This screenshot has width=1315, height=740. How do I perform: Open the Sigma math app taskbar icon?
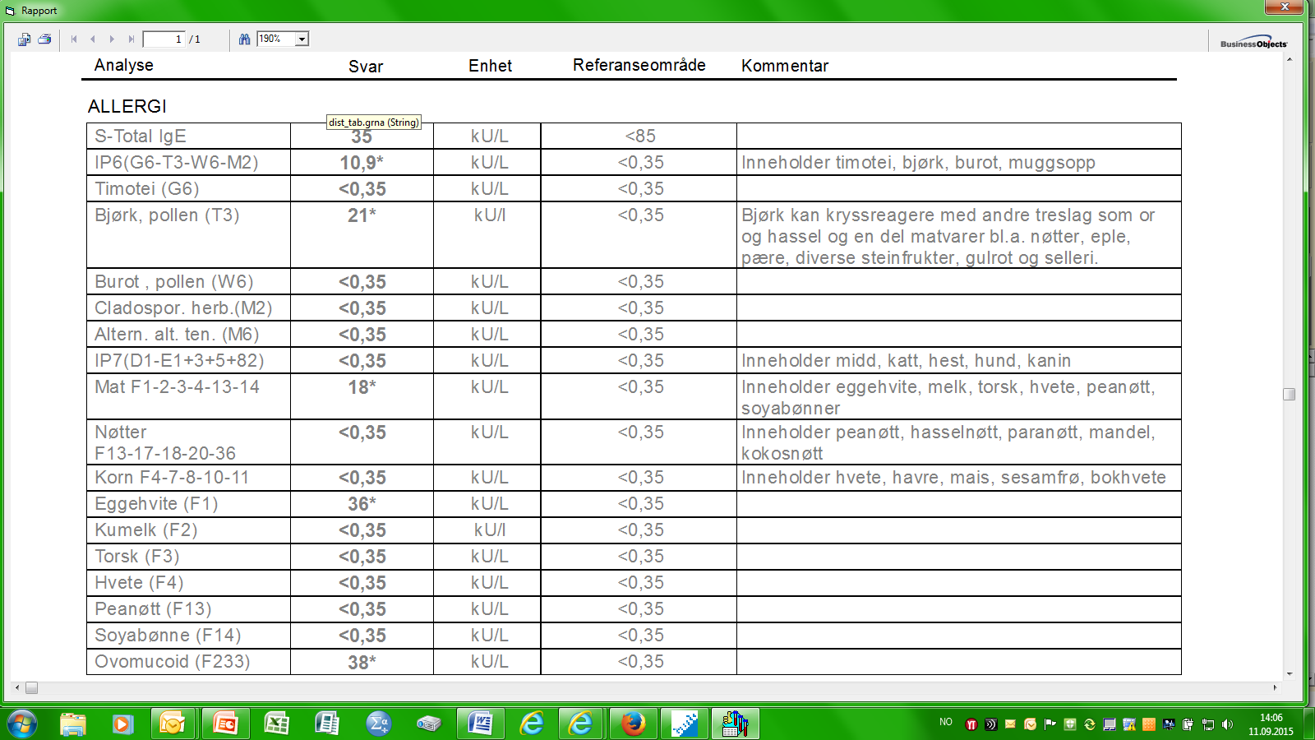coord(378,724)
